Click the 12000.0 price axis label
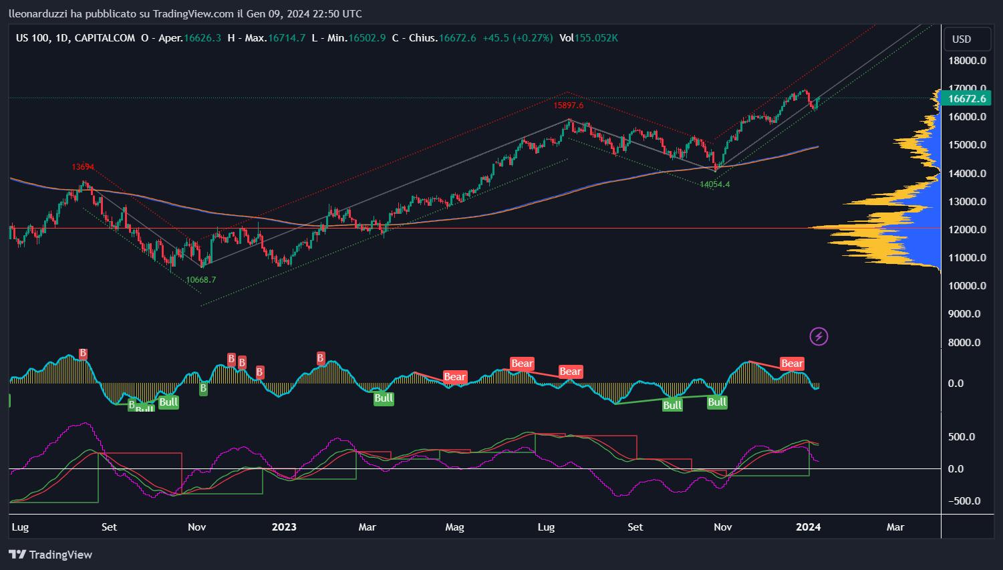 click(968, 230)
